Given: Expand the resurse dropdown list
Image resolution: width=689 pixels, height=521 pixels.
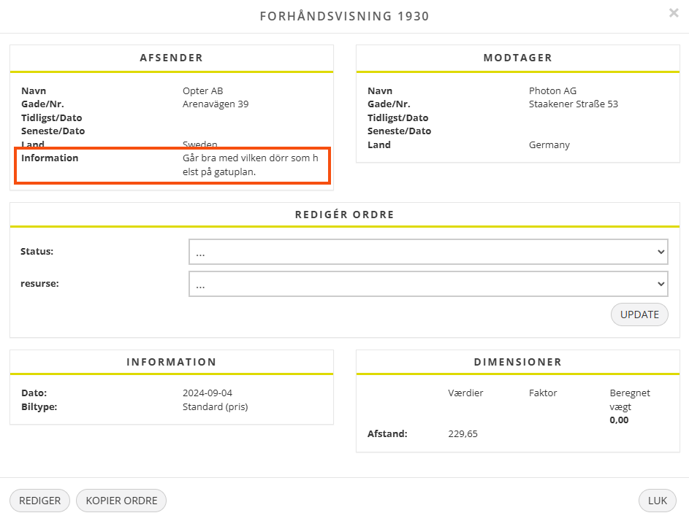Looking at the screenshot, I should (428, 284).
